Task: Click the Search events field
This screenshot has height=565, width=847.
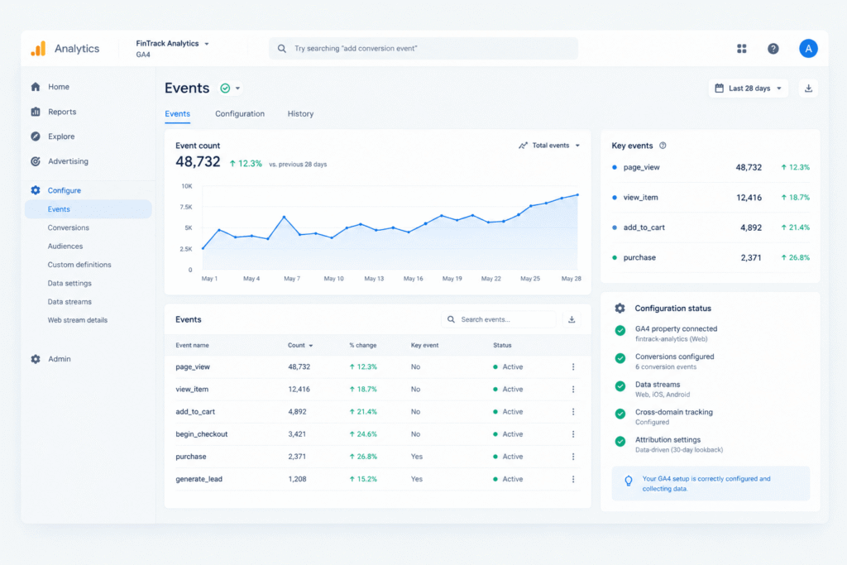Action: [x=499, y=320]
